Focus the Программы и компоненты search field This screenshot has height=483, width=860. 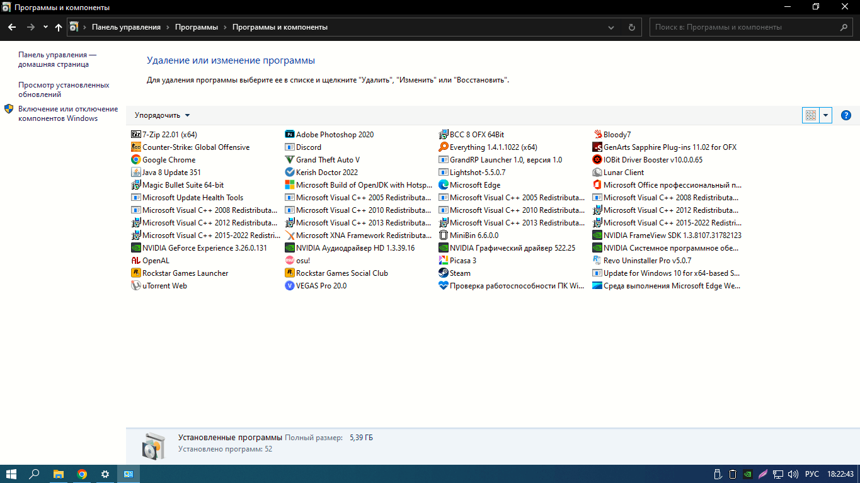752,27
